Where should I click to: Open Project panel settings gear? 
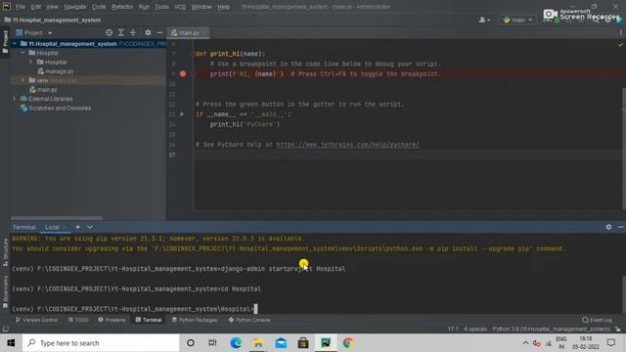(148, 32)
